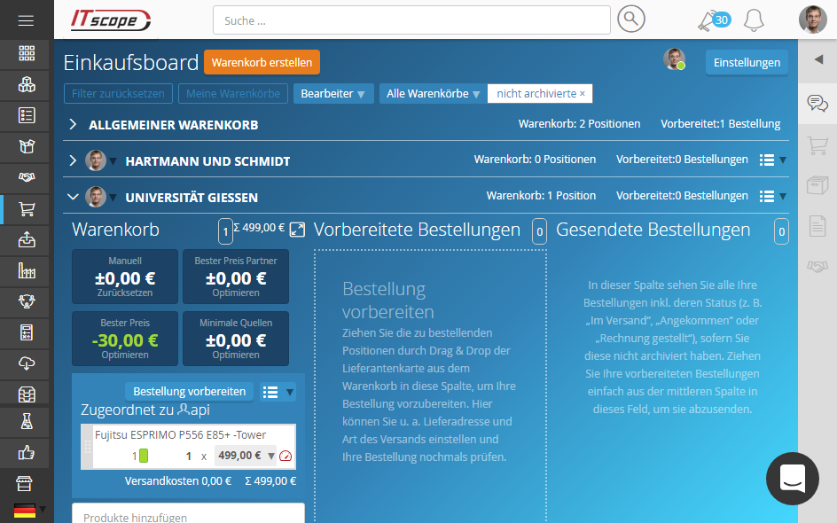Open the chat bubbles icon in right panel
The width and height of the screenshot is (837, 523).
817,104
